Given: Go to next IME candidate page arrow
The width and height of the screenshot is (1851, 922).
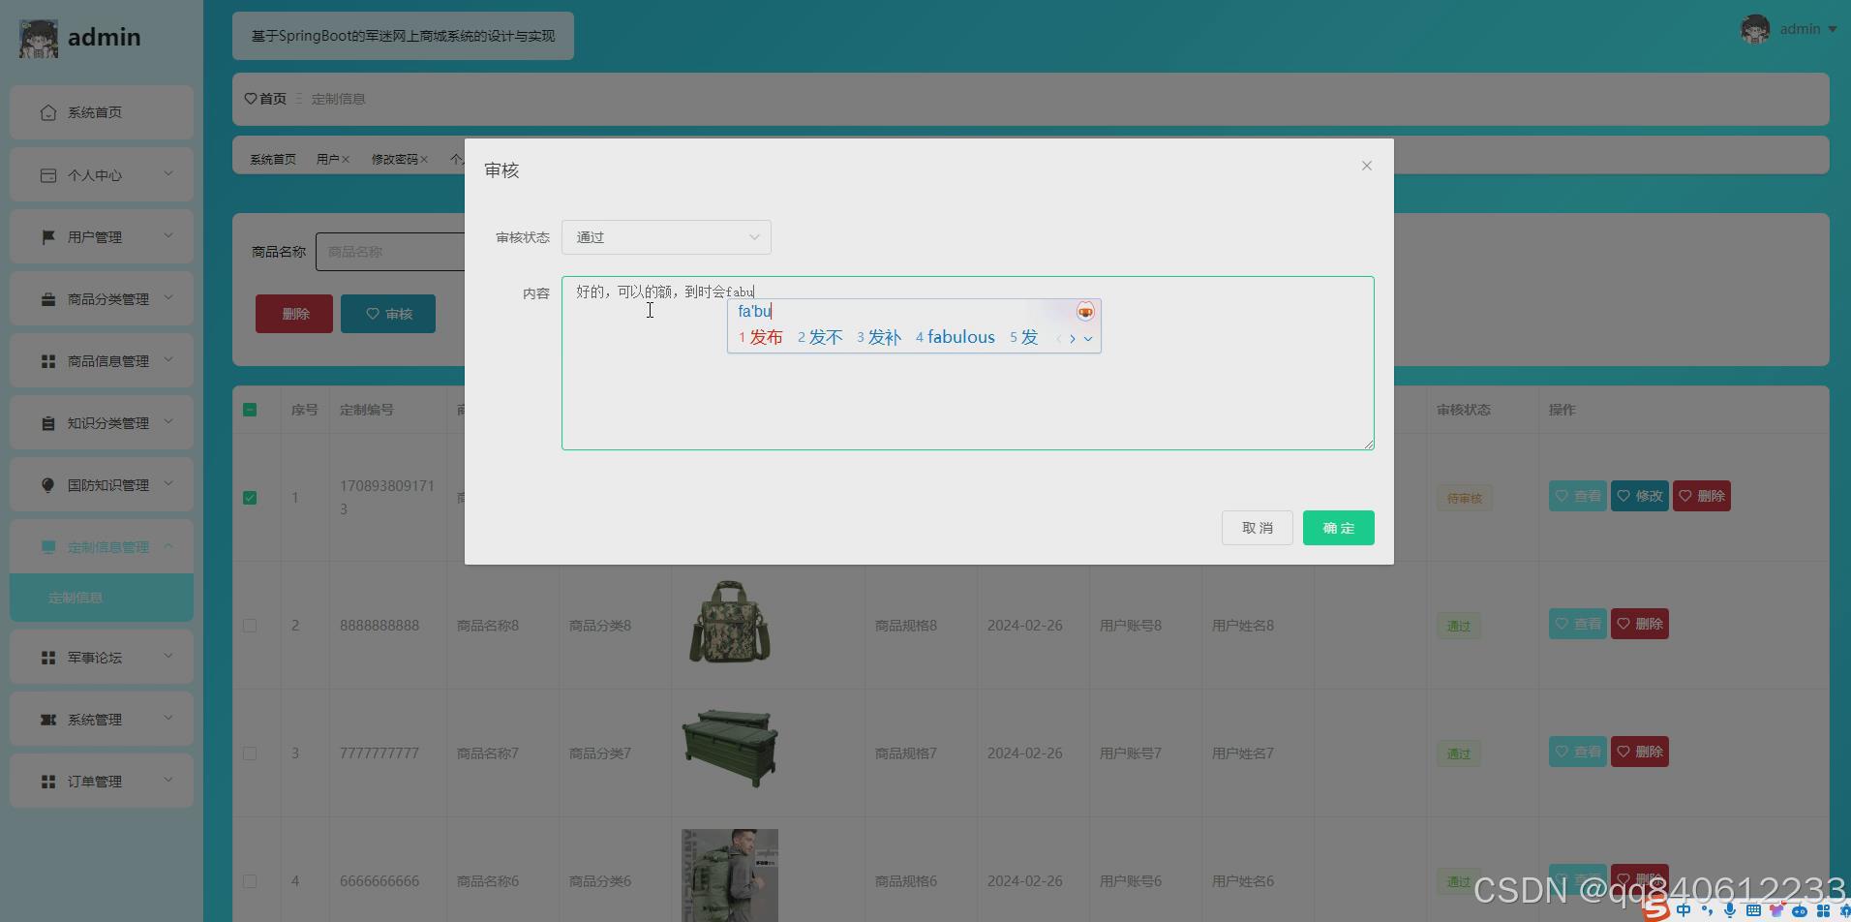Looking at the screenshot, I should [1073, 338].
